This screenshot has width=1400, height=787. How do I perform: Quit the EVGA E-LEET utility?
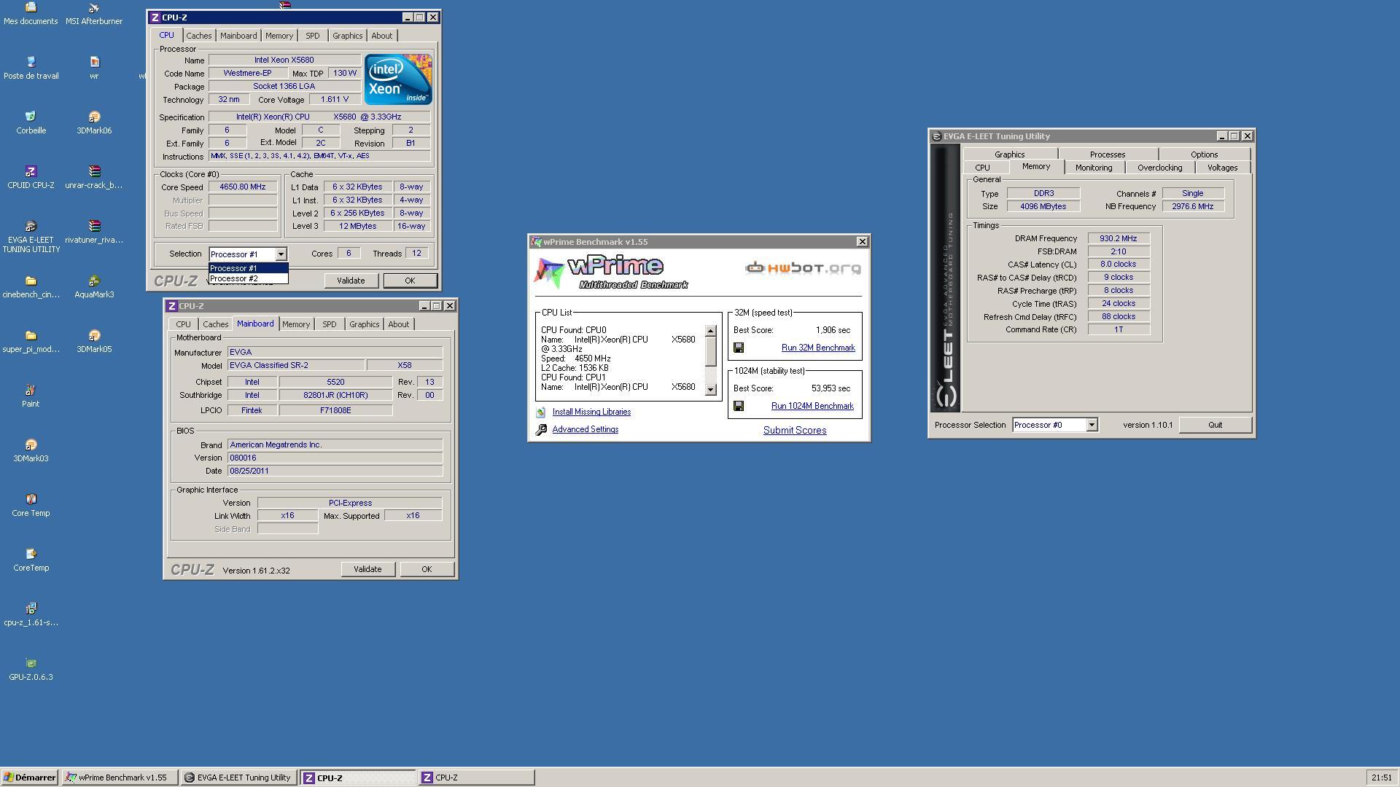[x=1215, y=425]
